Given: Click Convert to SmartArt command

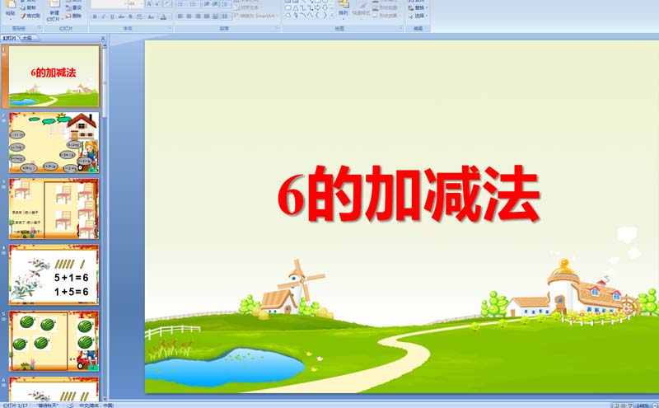Looking at the screenshot, I should click(255, 16).
